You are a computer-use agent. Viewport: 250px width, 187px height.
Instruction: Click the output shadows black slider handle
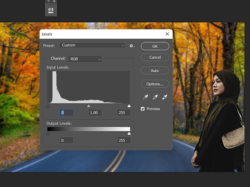click(x=48, y=134)
